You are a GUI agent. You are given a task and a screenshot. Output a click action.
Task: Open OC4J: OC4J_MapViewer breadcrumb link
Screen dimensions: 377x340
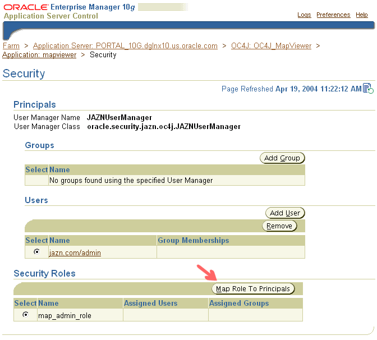pyautogui.click(x=271, y=45)
